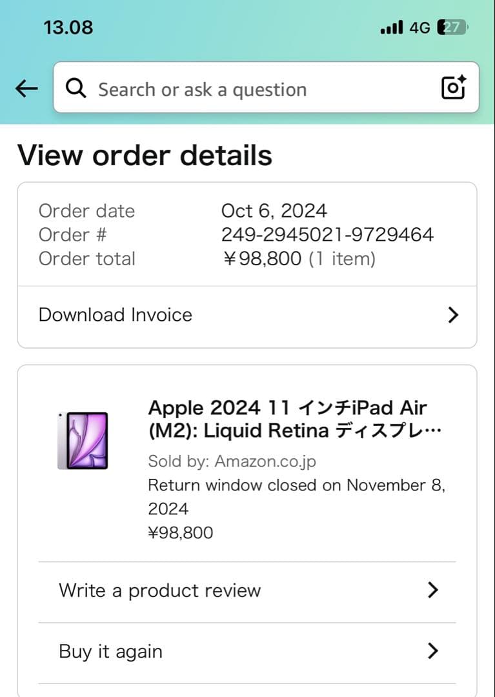Screen dimensions: 495x697
Task: Select Buy it again
Action: click(x=110, y=651)
